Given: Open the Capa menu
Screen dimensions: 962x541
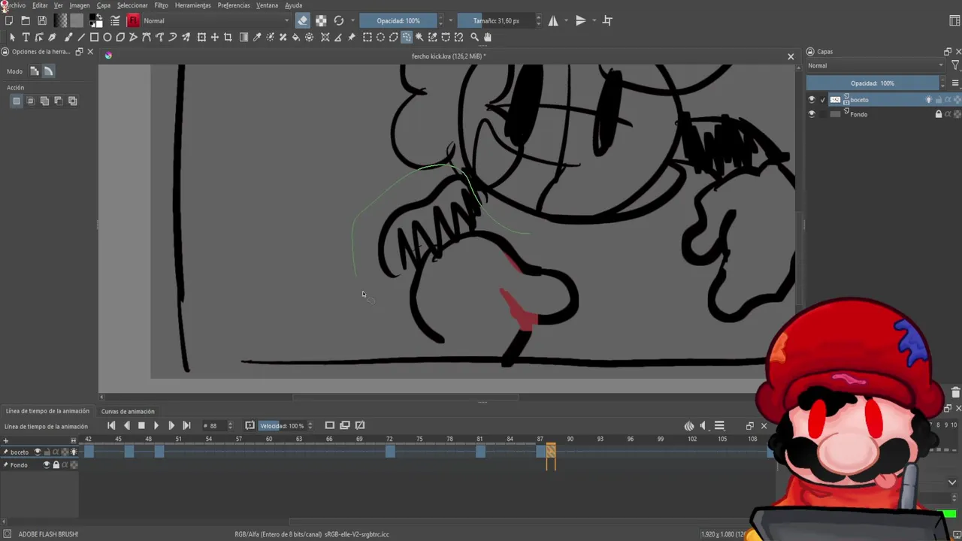Looking at the screenshot, I should coord(103,5).
